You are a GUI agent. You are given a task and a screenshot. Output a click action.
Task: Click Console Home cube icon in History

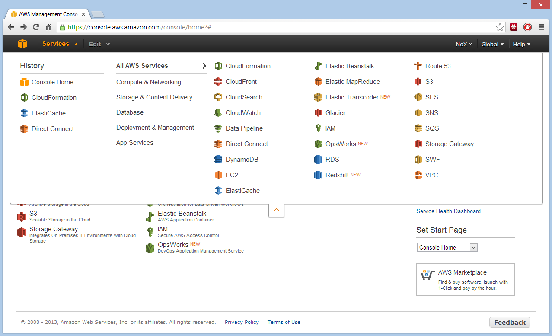coord(24,82)
